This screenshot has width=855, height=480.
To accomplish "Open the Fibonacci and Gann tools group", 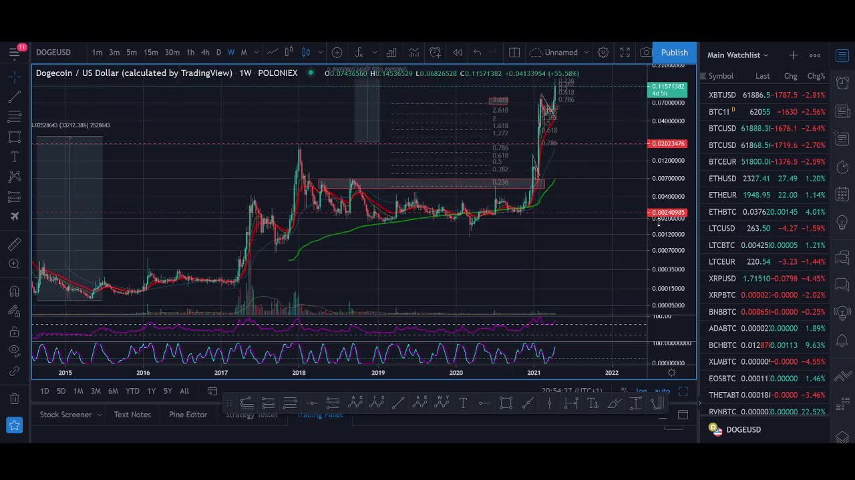I will 14,117.
